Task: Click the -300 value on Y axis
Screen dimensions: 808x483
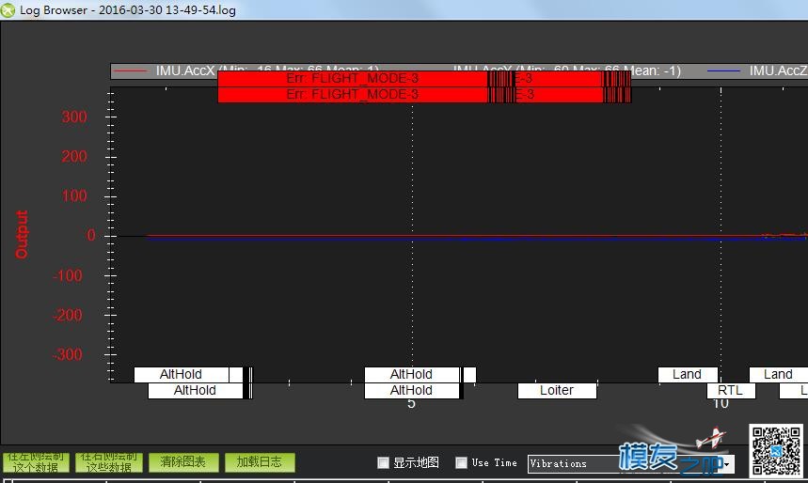Action: tap(67, 354)
